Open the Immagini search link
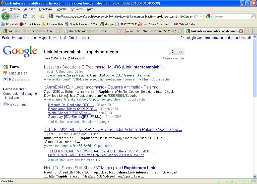 click(19, 38)
